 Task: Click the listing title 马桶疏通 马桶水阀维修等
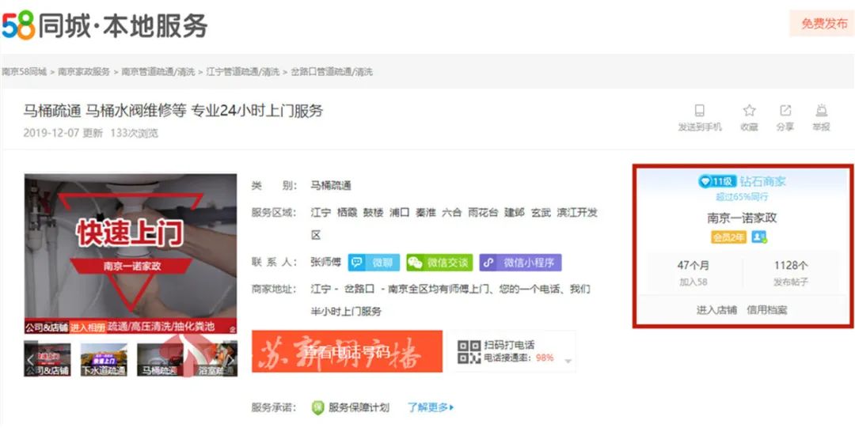coord(173,111)
